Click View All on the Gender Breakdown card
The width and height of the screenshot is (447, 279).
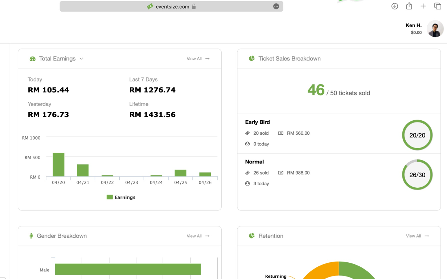197,236
